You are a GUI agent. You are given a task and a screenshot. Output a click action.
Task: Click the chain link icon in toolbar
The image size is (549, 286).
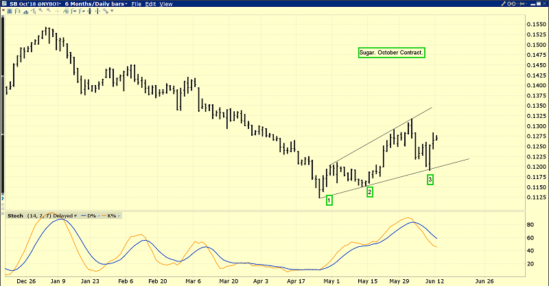point(511,4)
